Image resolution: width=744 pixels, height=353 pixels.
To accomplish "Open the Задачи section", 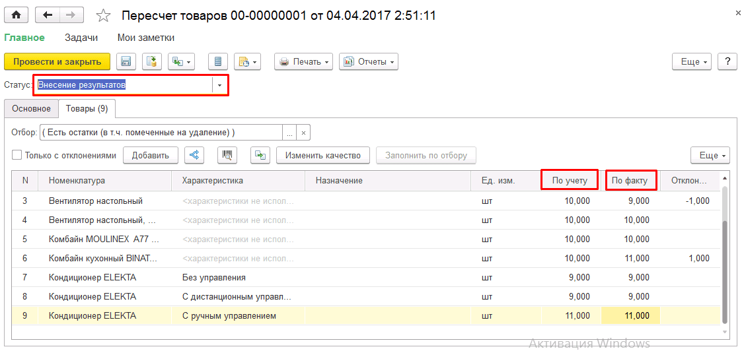I will pyautogui.click(x=81, y=38).
